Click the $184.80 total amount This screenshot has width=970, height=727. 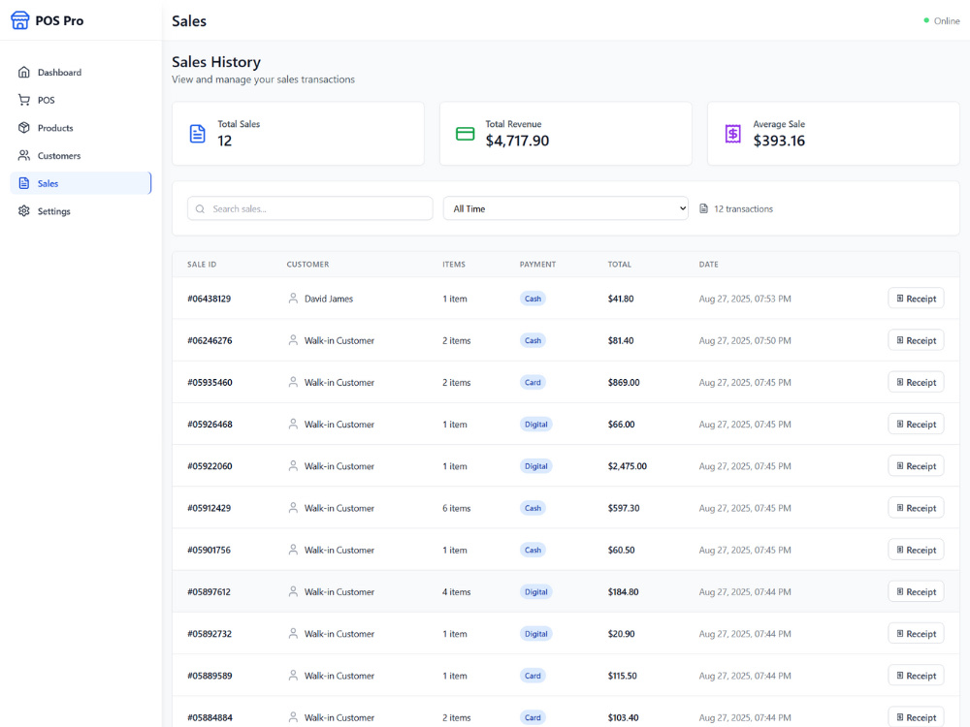tap(623, 591)
